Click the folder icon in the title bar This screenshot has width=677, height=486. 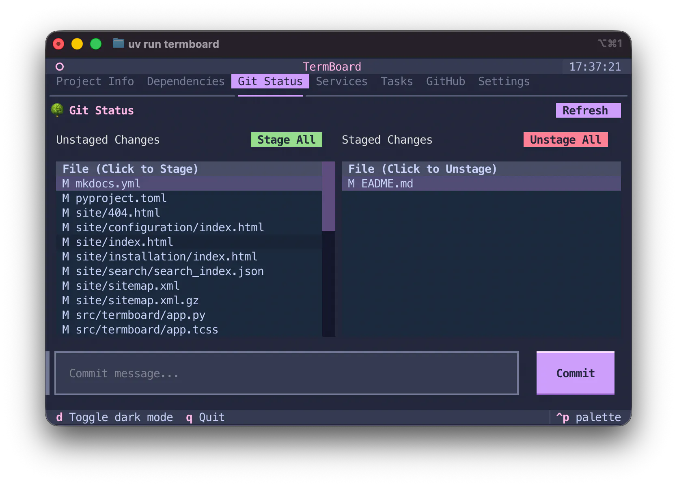pos(118,43)
